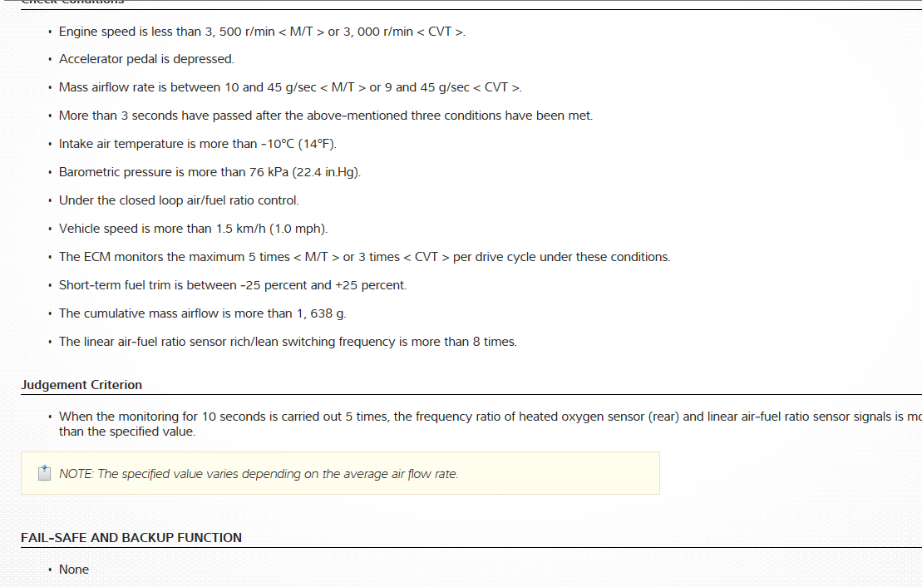Click the NOTE text about specified value

point(259,474)
